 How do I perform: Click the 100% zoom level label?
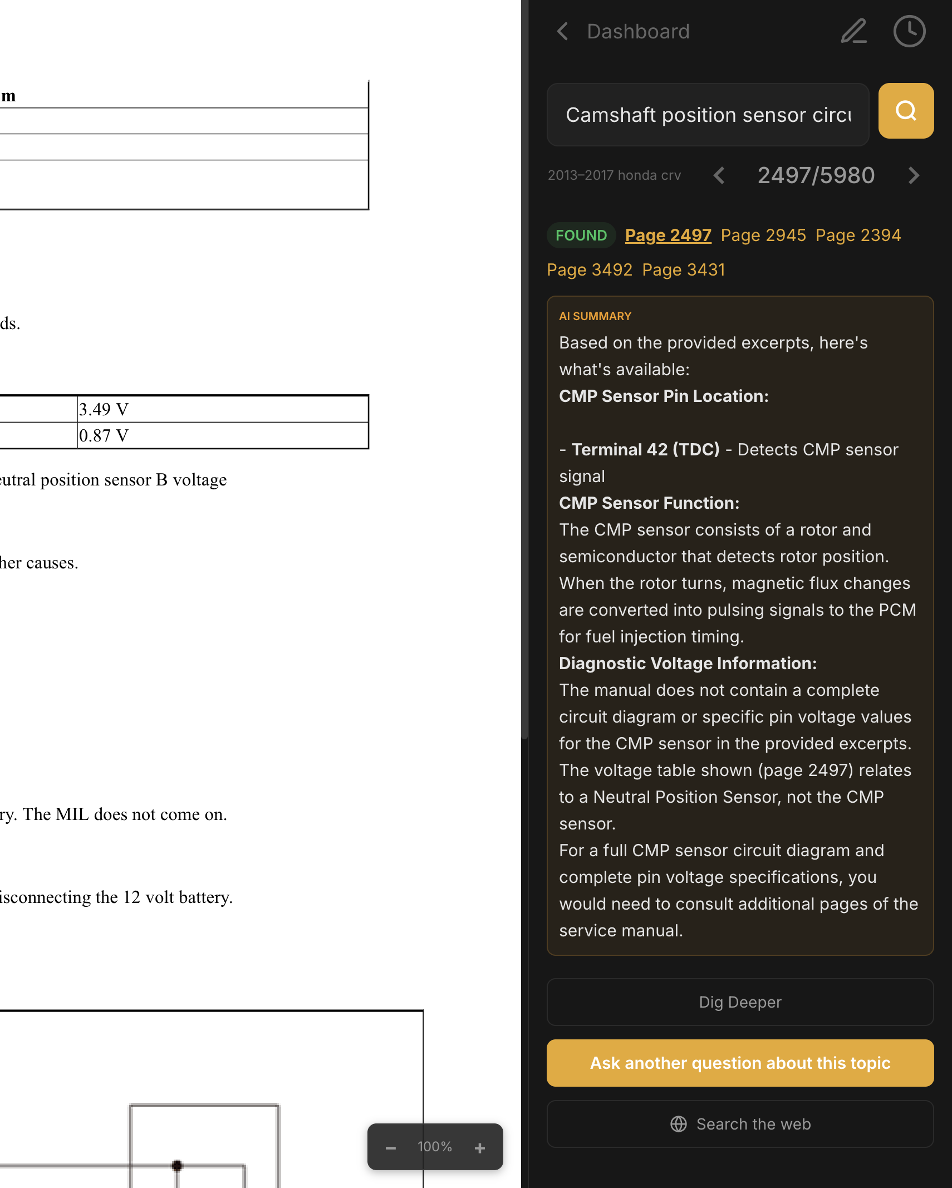(x=435, y=1147)
